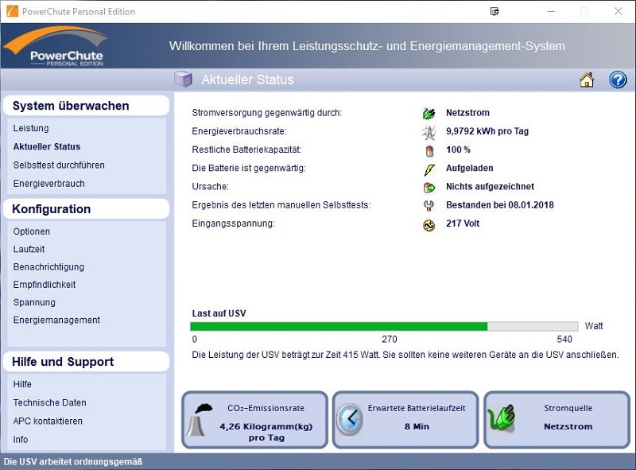Click the PowerChute title bar app icon

pyautogui.click(x=13, y=11)
